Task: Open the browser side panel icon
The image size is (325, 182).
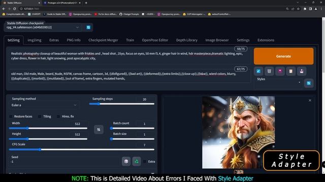Action: tap(310, 9)
